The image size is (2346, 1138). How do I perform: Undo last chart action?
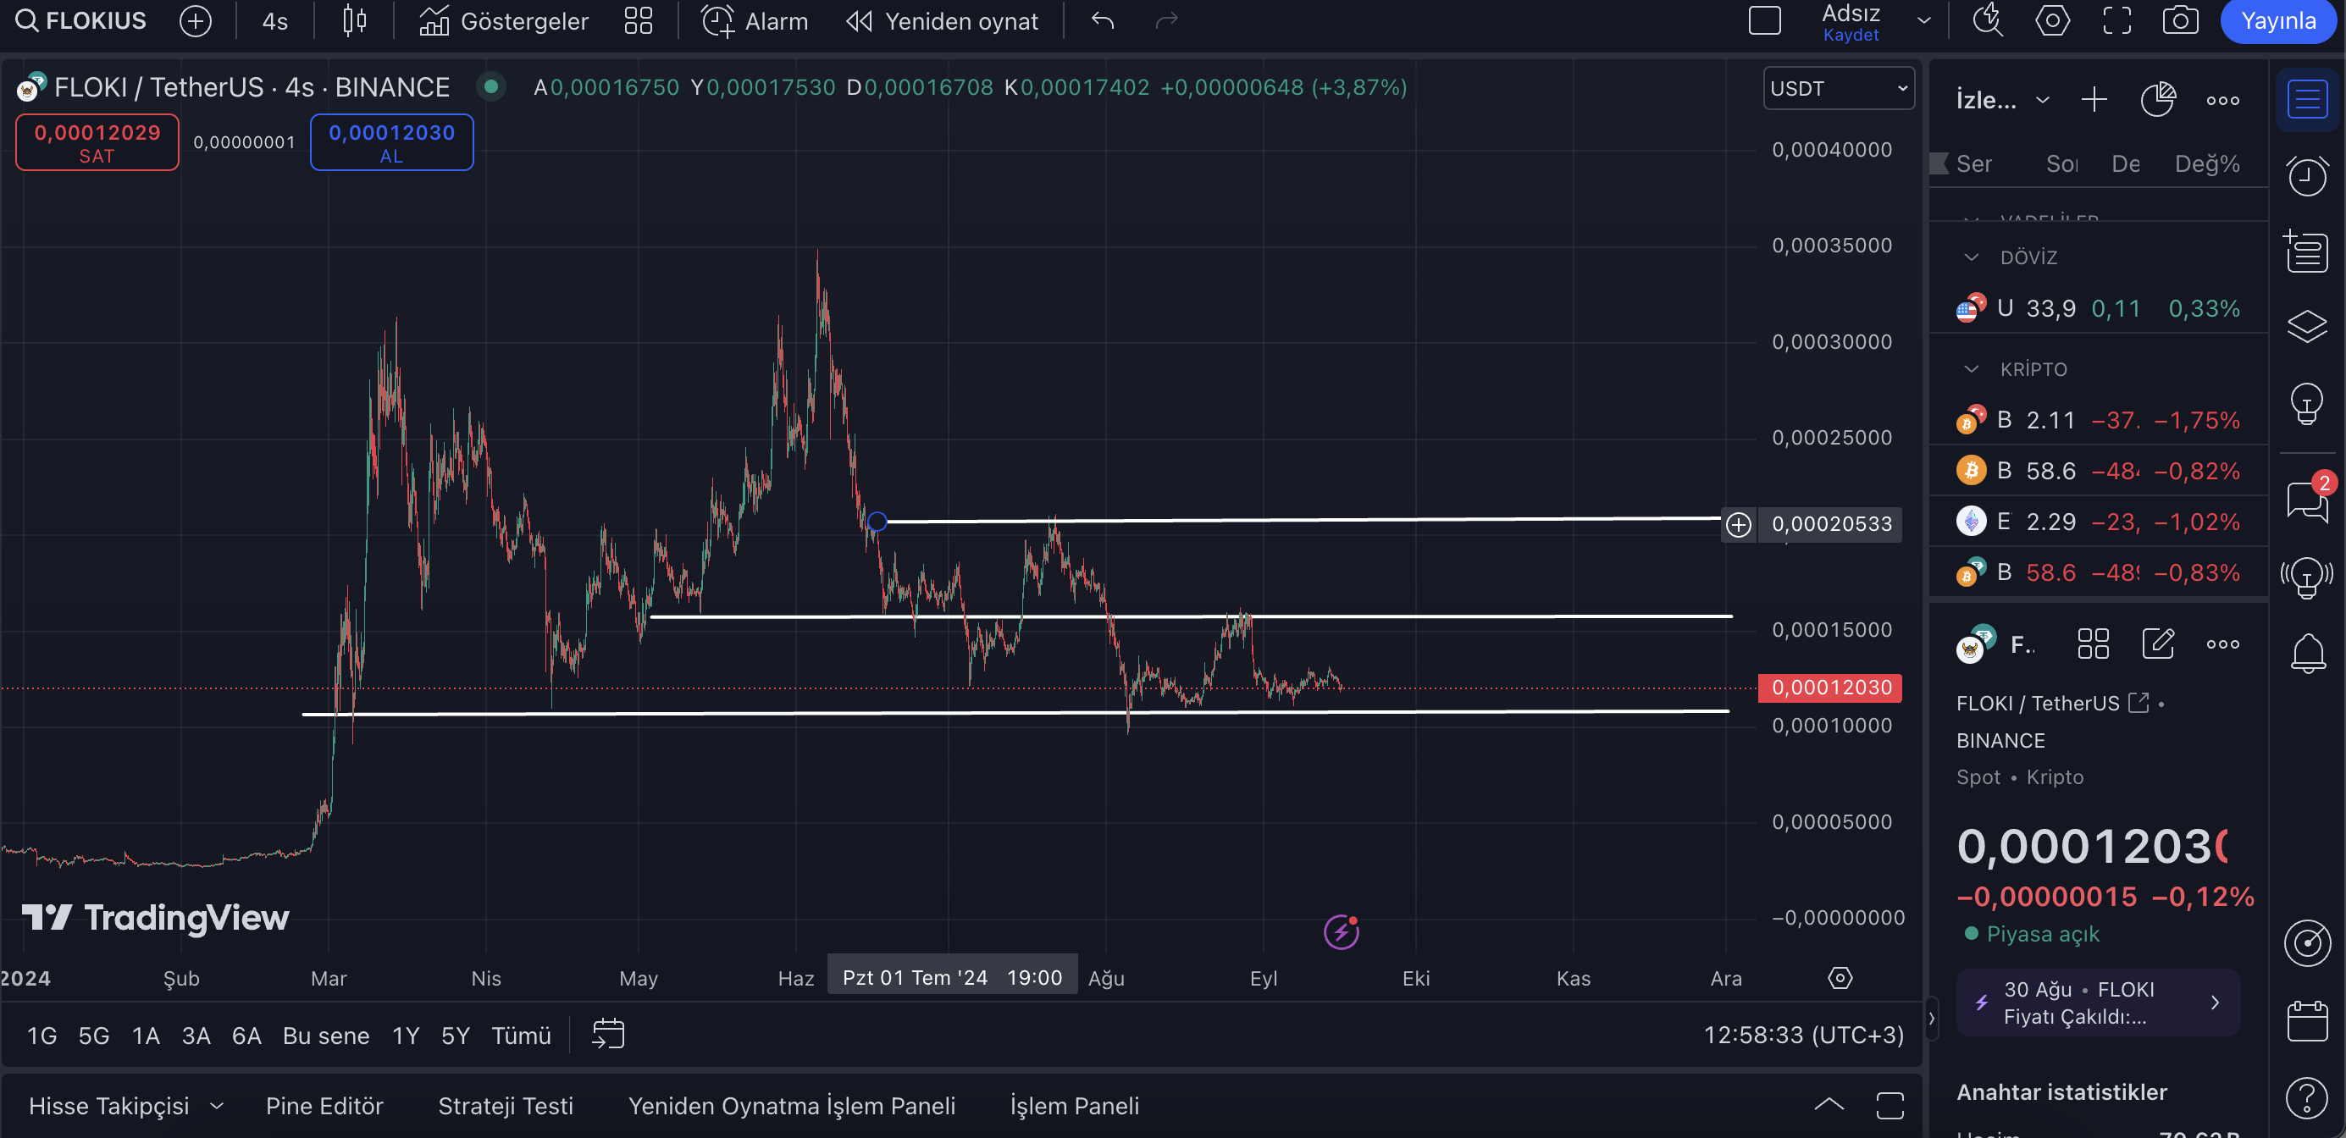click(1103, 21)
